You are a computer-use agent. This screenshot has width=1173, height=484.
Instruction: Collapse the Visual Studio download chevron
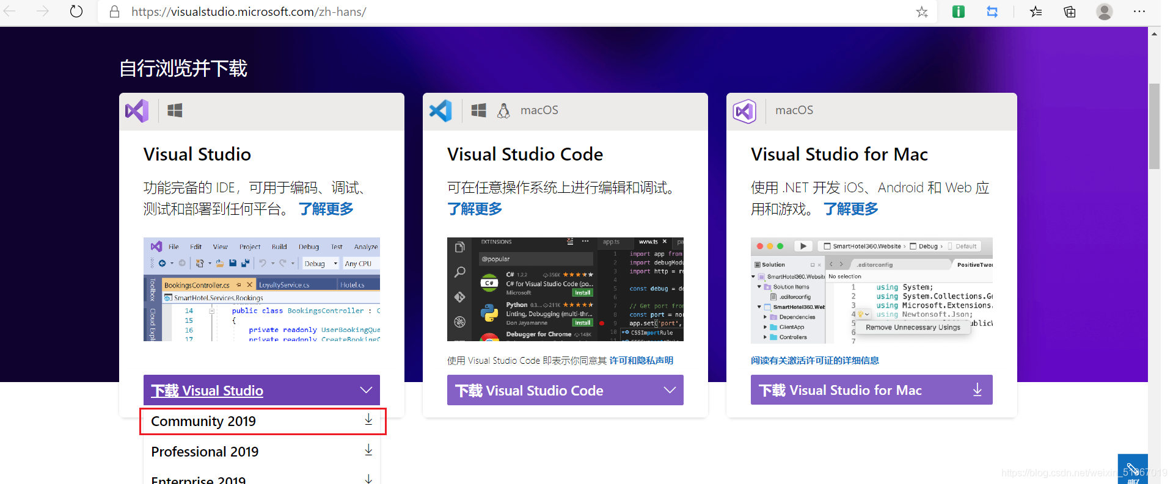click(366, 390)
